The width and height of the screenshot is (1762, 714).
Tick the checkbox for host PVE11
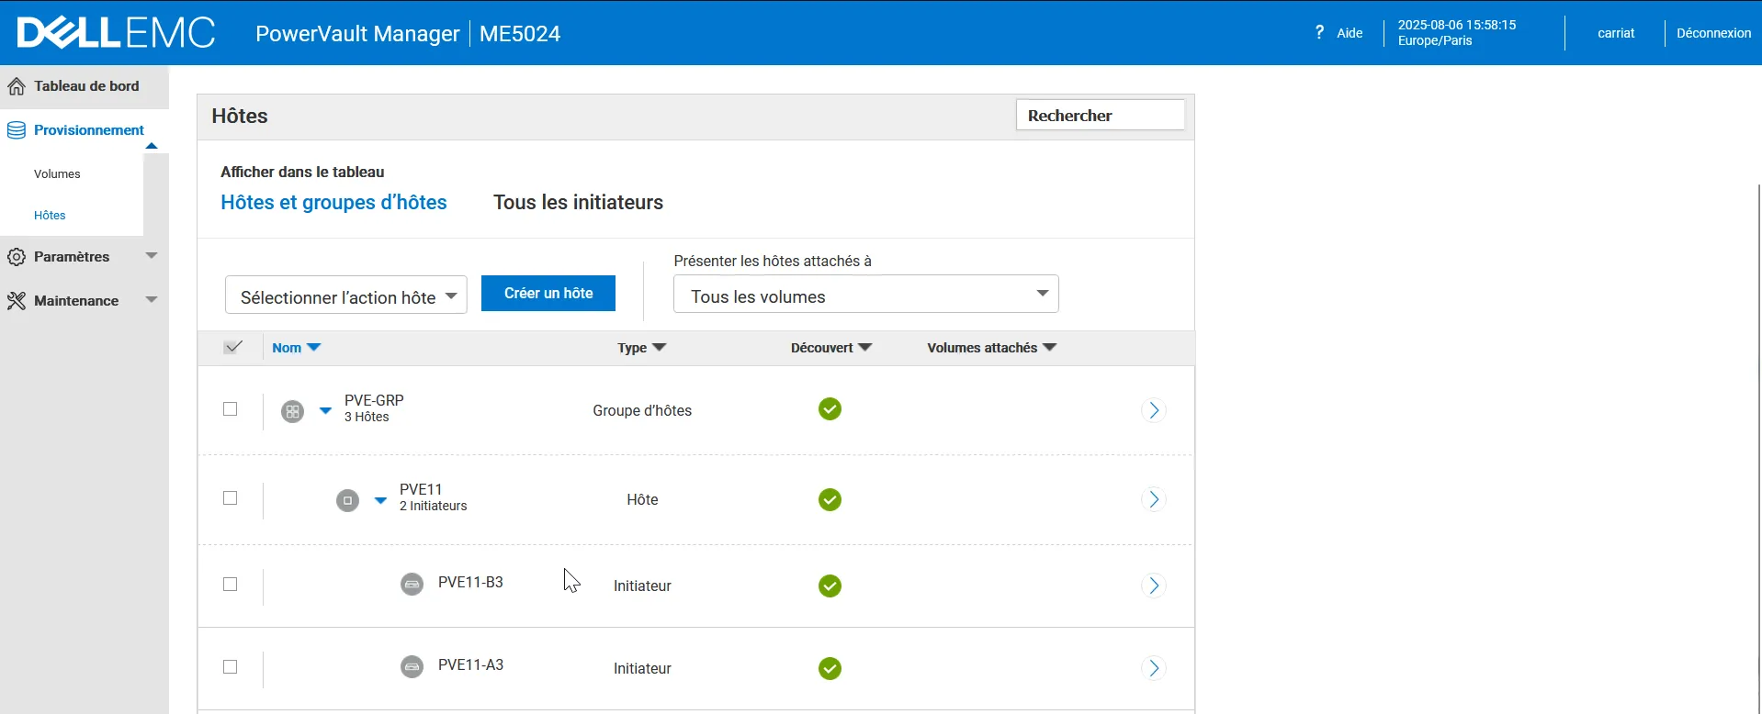tap(231, 498)
